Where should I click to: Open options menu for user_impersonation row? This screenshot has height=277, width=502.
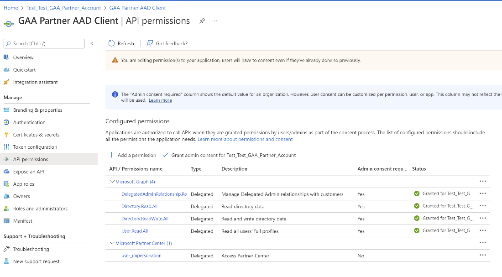[483, 255]
